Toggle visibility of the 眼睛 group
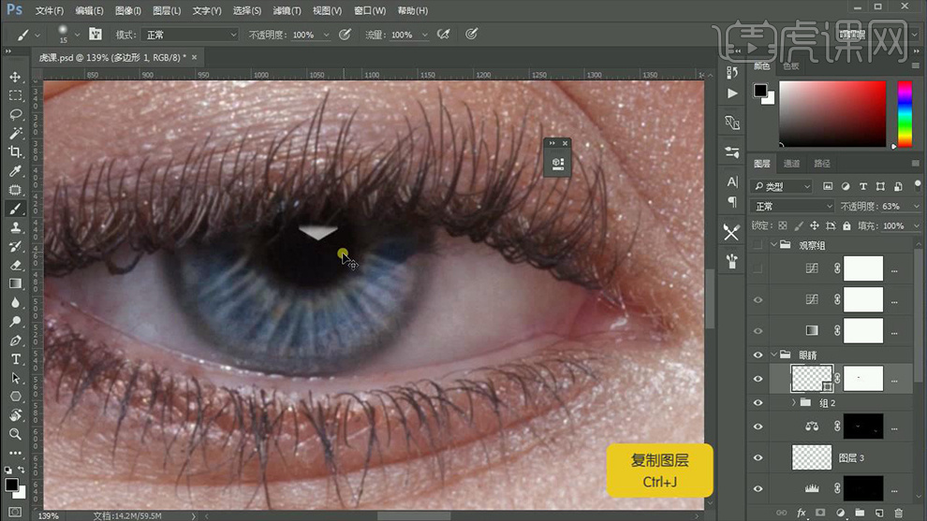This screenshot has height=521, width=927. [x=758, y=355]
